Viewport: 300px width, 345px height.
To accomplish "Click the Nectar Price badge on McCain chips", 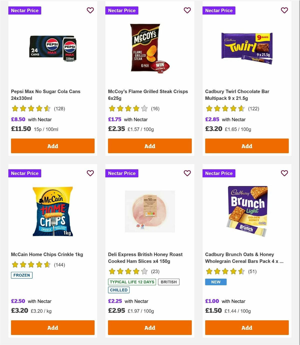I will pyautogui.click(x=25, y=173).
